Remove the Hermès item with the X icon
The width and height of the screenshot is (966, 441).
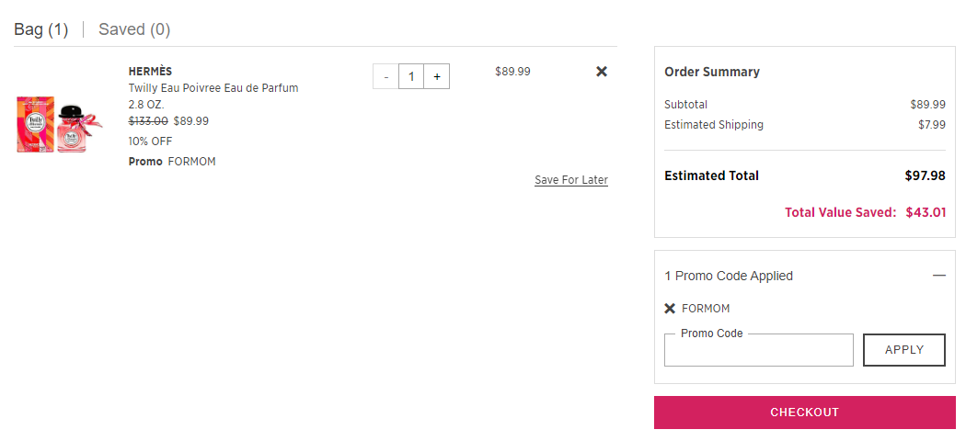click(x=602, y=72)
